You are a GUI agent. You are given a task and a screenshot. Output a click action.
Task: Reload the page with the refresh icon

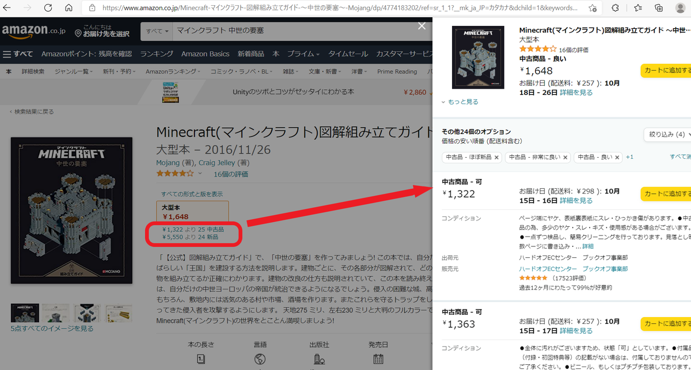[x=48, y=8]
